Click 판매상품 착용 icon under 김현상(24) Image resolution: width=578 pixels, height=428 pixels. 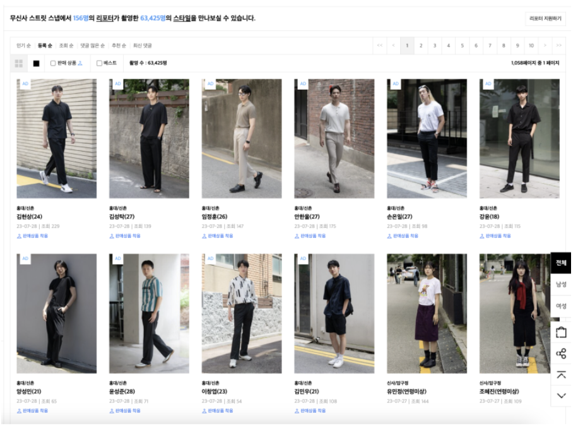pyautogui.click(x=19, y=236)
